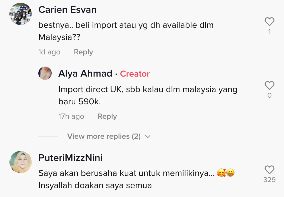Click the 1d ago timestamp
Screen dimensions: 284x197
pos(49,52)
